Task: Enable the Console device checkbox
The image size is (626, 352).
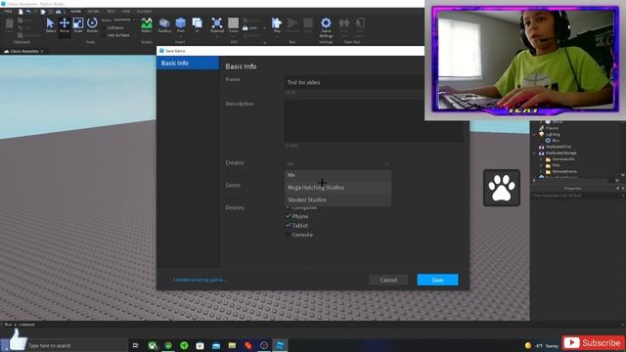Action: point(288,235)
